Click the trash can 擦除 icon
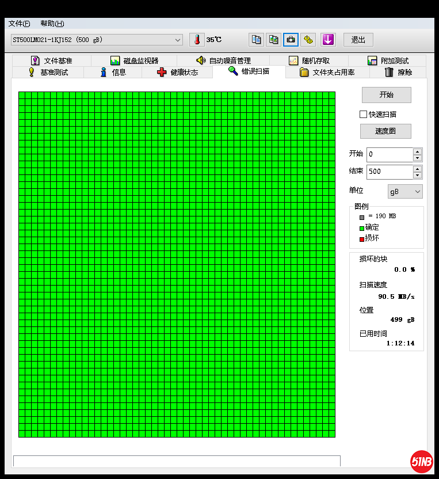Screen dimensions: 439x479 coord(389,72)
